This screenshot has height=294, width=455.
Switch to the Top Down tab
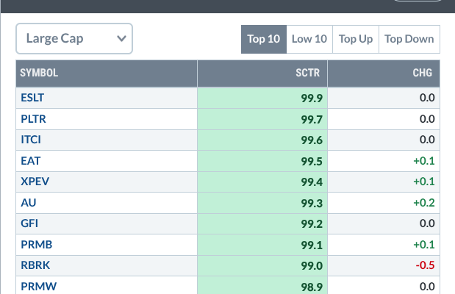(x=409, y=39)
